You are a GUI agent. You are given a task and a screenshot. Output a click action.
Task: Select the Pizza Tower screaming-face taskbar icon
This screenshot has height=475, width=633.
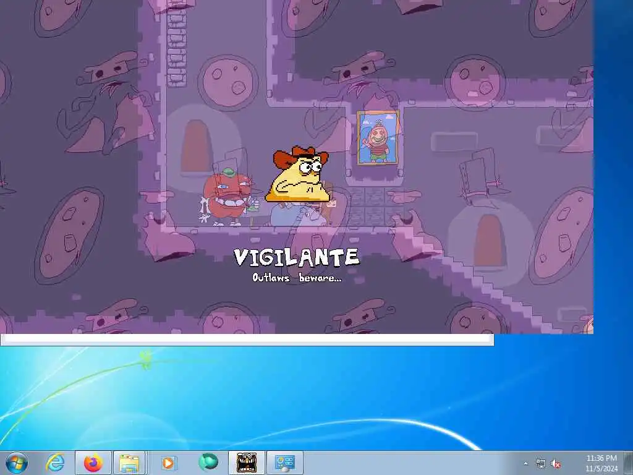pos(247,463)
